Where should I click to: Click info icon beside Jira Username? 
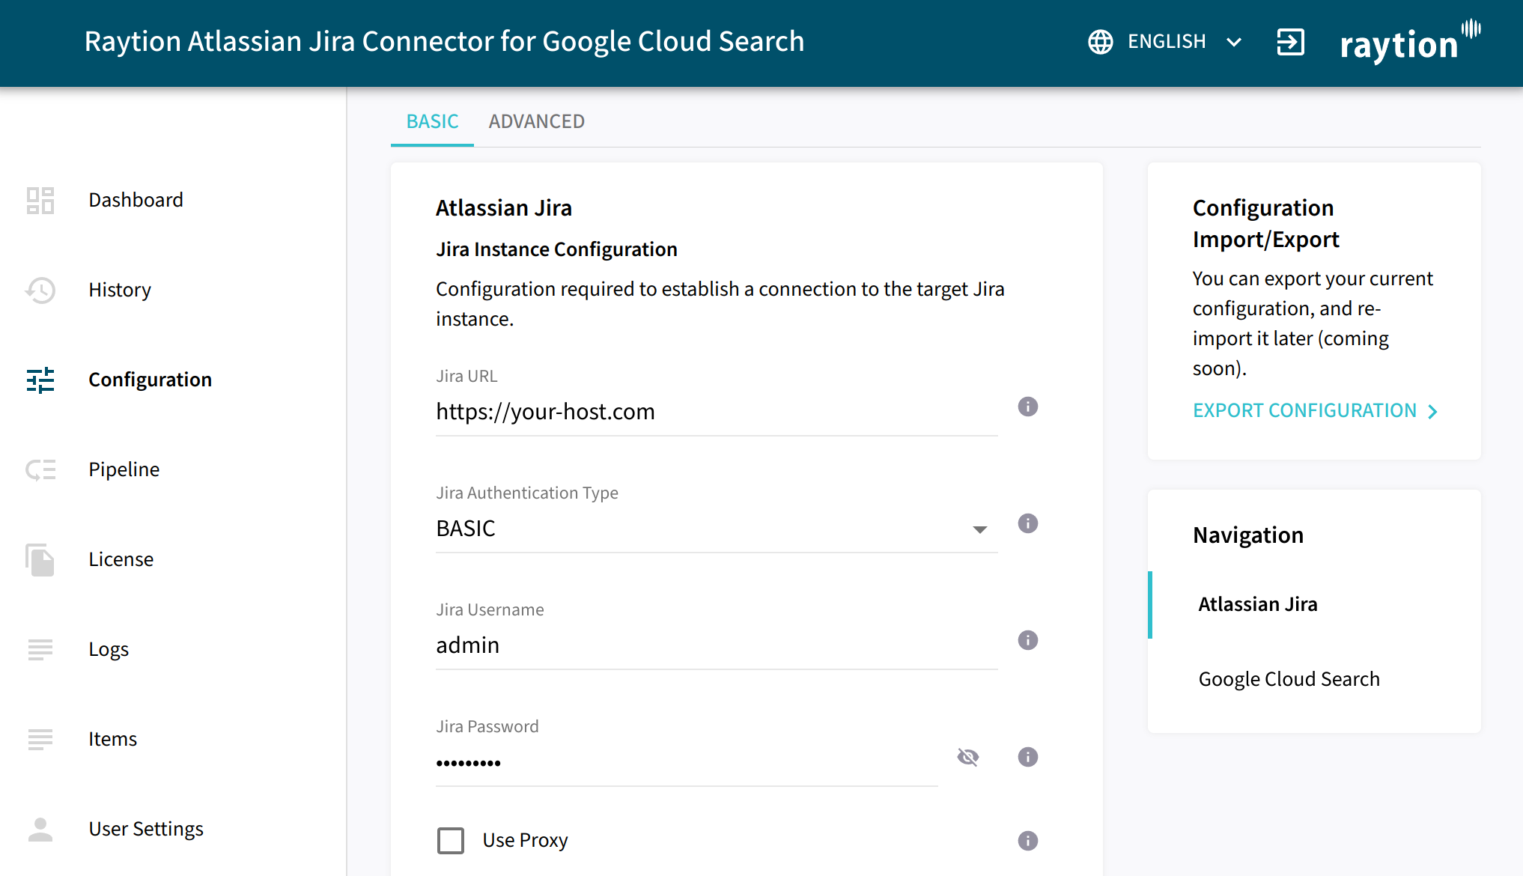point(1027,640)
